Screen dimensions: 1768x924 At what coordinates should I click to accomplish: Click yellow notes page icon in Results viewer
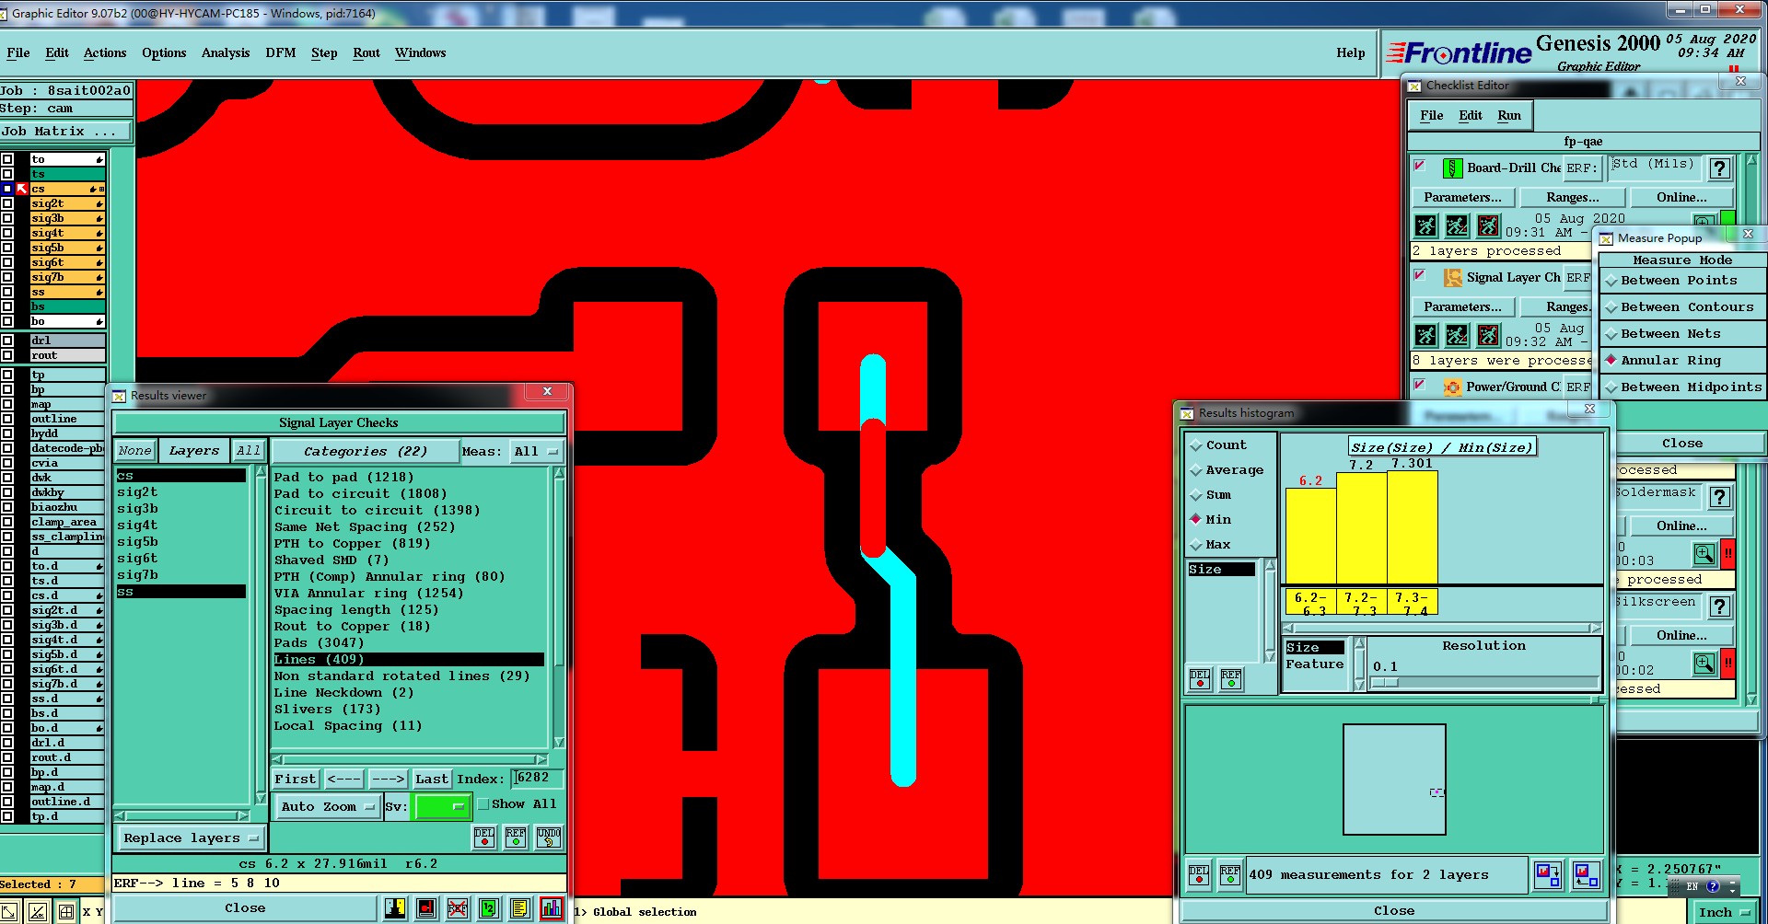520,908
